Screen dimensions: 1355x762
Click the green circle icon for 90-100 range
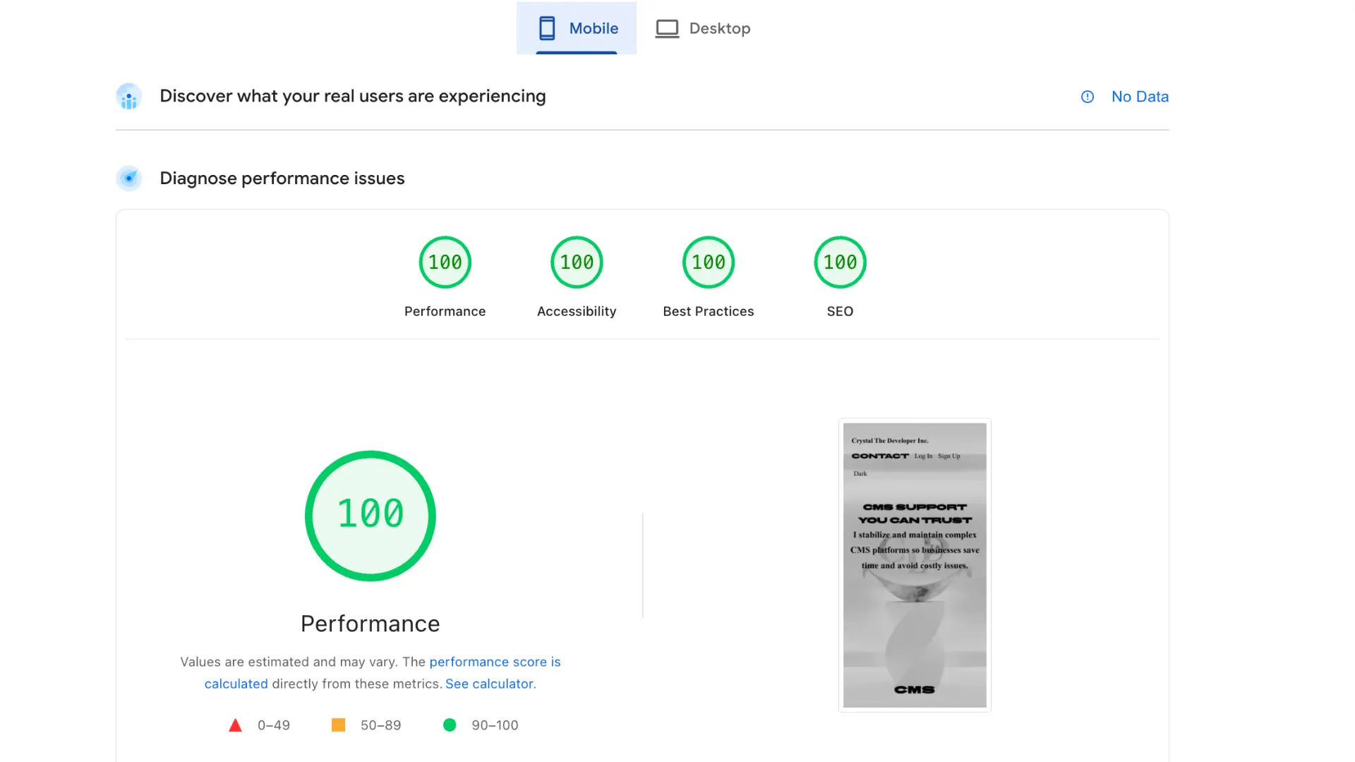tap(450, 725)
